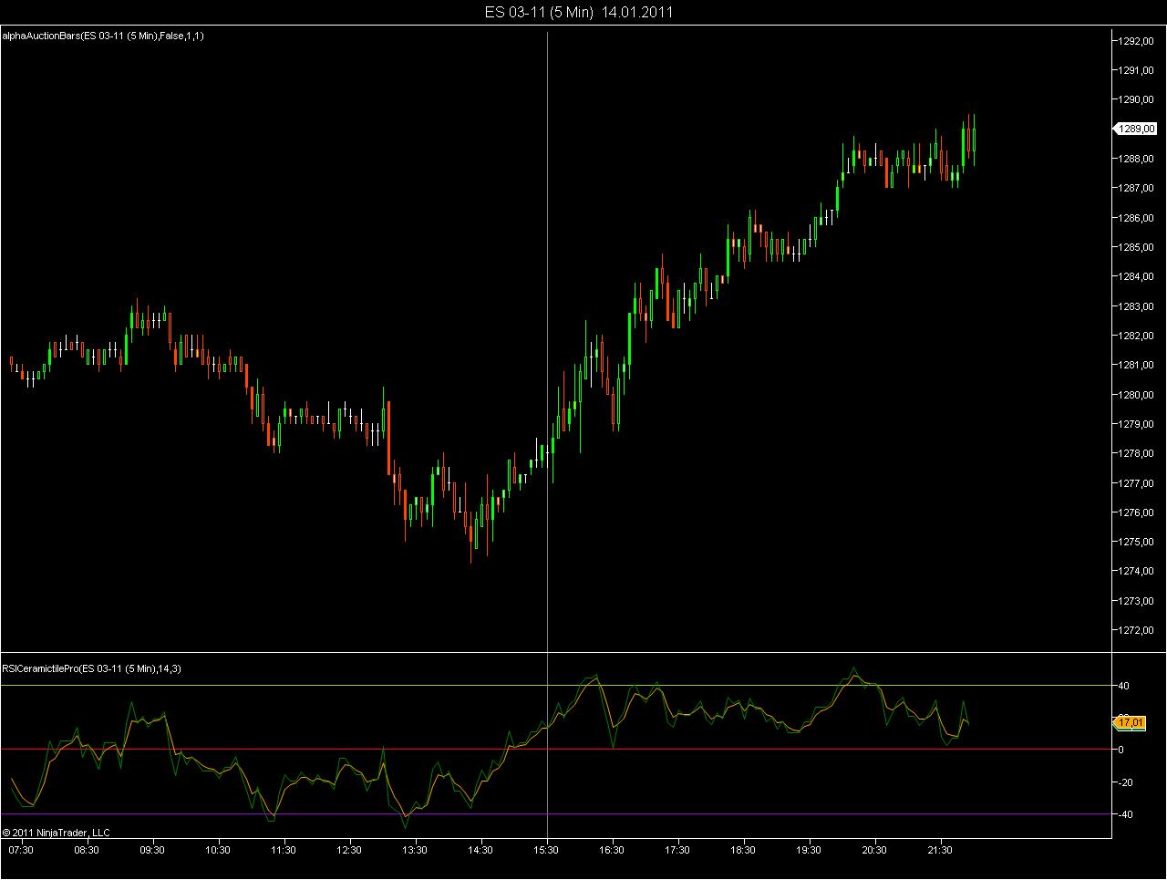Click time axis label 16:30
The width and height of the screenshot is (1167, 880).
[x=612, y=850]
